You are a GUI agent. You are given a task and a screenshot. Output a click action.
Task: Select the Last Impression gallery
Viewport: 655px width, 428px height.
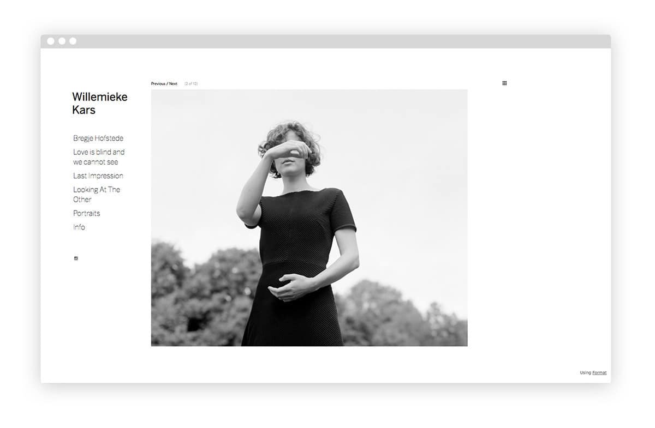click(x=98, y=176)
